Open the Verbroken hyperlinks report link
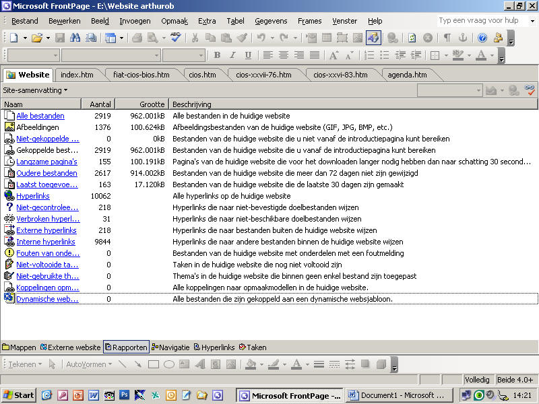This screenshot has width=539, height=404. click(x=47, y=219)
